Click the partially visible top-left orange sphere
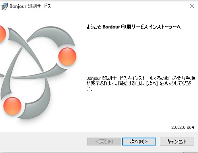The image size is (198, 153). point(3,34)
